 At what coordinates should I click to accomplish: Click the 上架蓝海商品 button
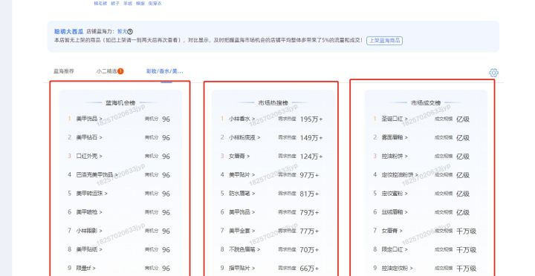tap(385, 41)
